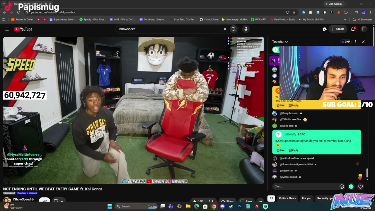The image size is (375, 211).
Task: Open the Chrome extensions puzzle icon
Action: coord(346,12)
